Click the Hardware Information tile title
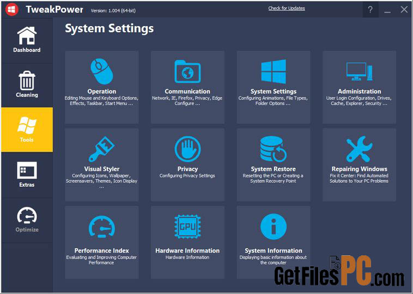The height and width of the screenshot is (294, 413). coord(187,251)
